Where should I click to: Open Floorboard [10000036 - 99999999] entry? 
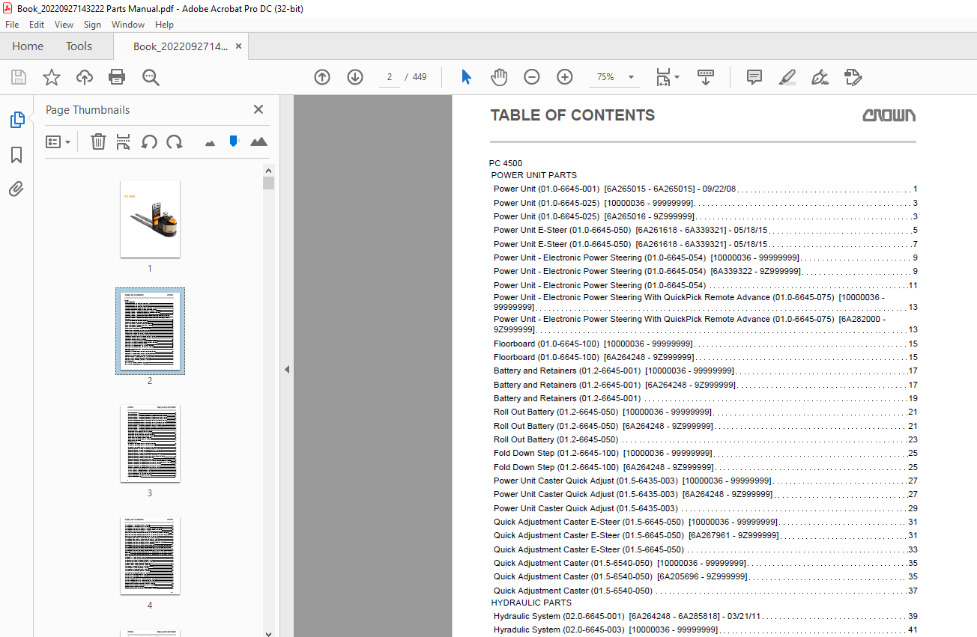point(705,344)
